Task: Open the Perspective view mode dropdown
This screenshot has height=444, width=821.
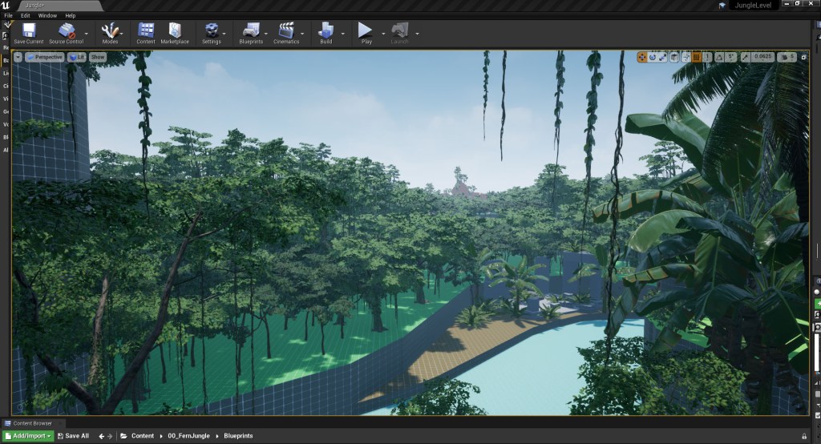Action: click(44, 57)
